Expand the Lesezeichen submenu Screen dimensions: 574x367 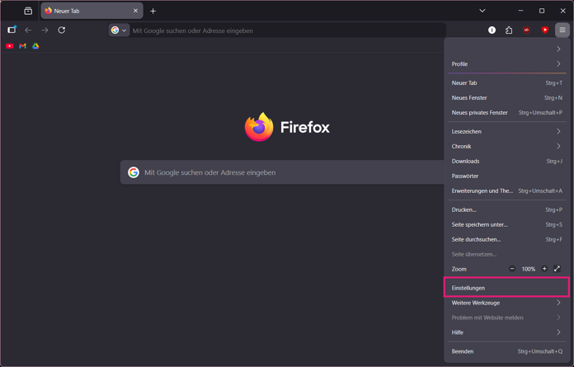tap(507, 131)
